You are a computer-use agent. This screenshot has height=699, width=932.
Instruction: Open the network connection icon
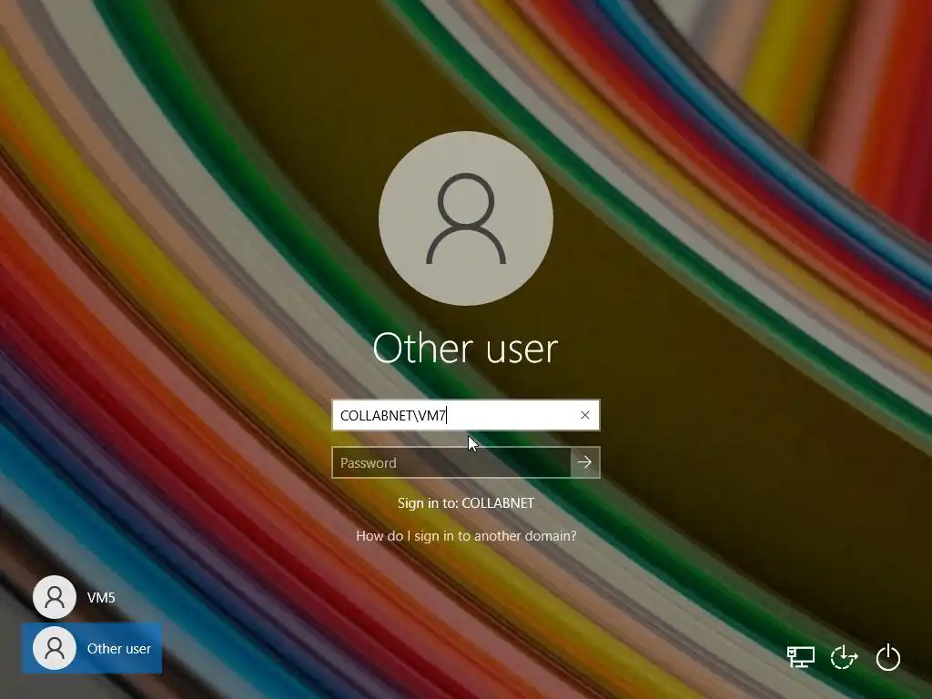[801, 657]
